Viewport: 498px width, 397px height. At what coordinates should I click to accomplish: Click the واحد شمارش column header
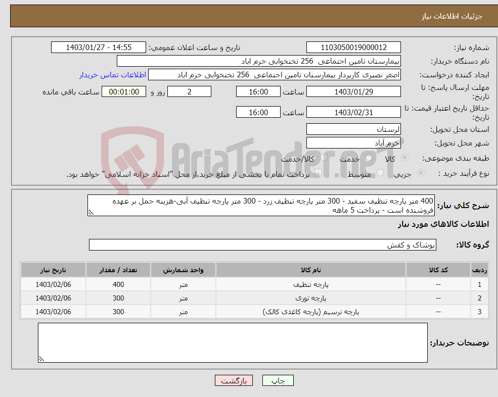tap(183, 270)
